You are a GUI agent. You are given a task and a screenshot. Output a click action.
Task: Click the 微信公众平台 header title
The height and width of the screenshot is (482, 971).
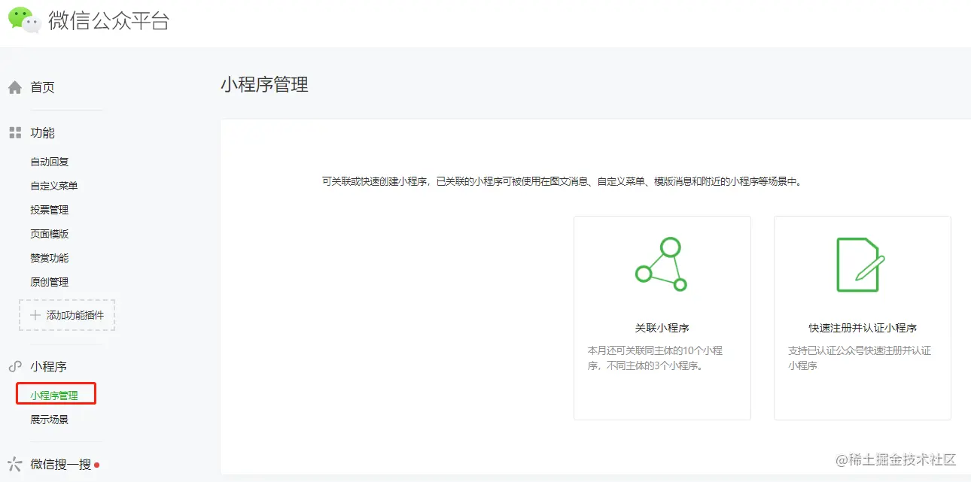point(109,21)
